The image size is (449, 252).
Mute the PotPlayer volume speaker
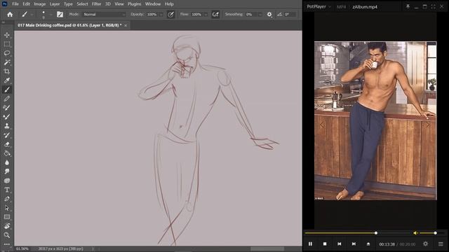click(x=415, y=233)
